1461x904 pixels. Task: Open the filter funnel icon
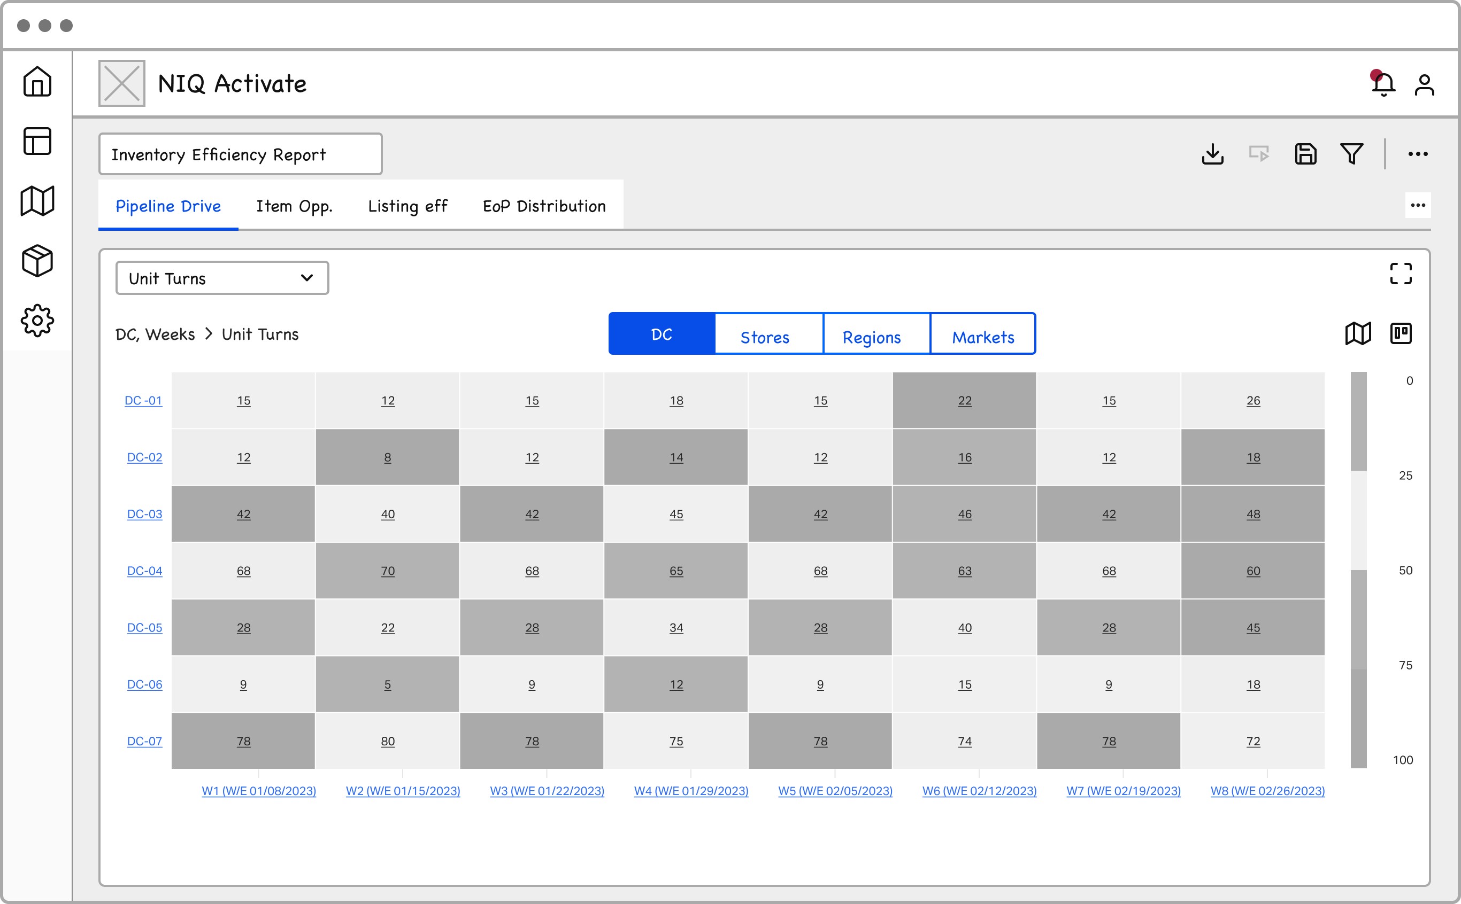[x=1351, y=154]
